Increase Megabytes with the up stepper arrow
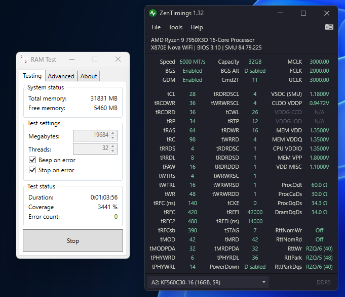The height and width of the screenshot is (297, 345). (x=113, y=133)
